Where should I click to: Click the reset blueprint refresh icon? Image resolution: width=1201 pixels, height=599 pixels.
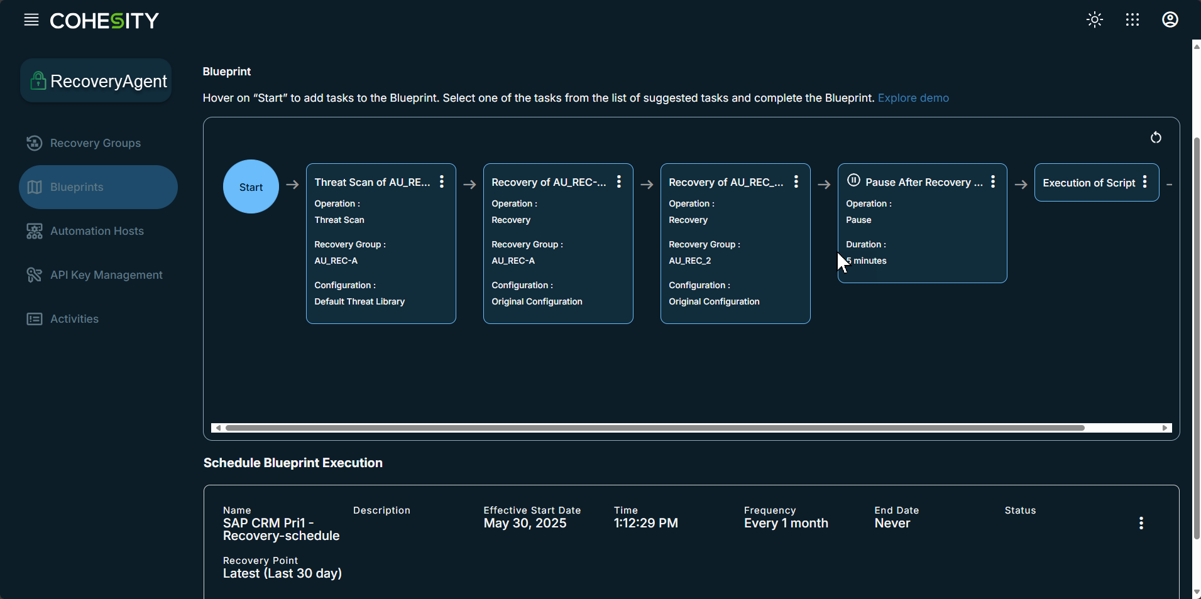pos(1156,138)
